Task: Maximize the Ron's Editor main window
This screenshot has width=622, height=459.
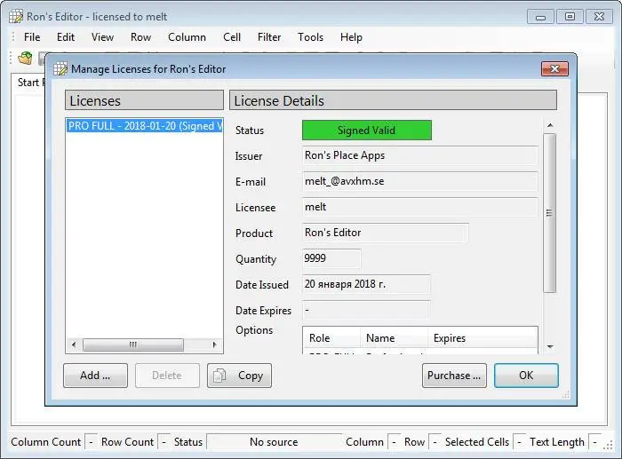Action: pyautogui.click(x=570, y=17)
